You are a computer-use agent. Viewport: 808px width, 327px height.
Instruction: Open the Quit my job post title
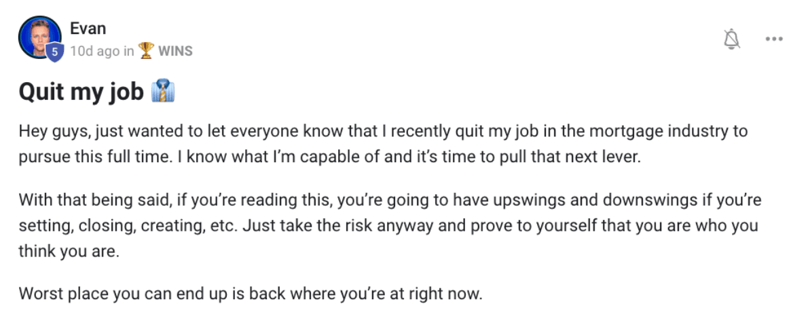click(81, 92)
